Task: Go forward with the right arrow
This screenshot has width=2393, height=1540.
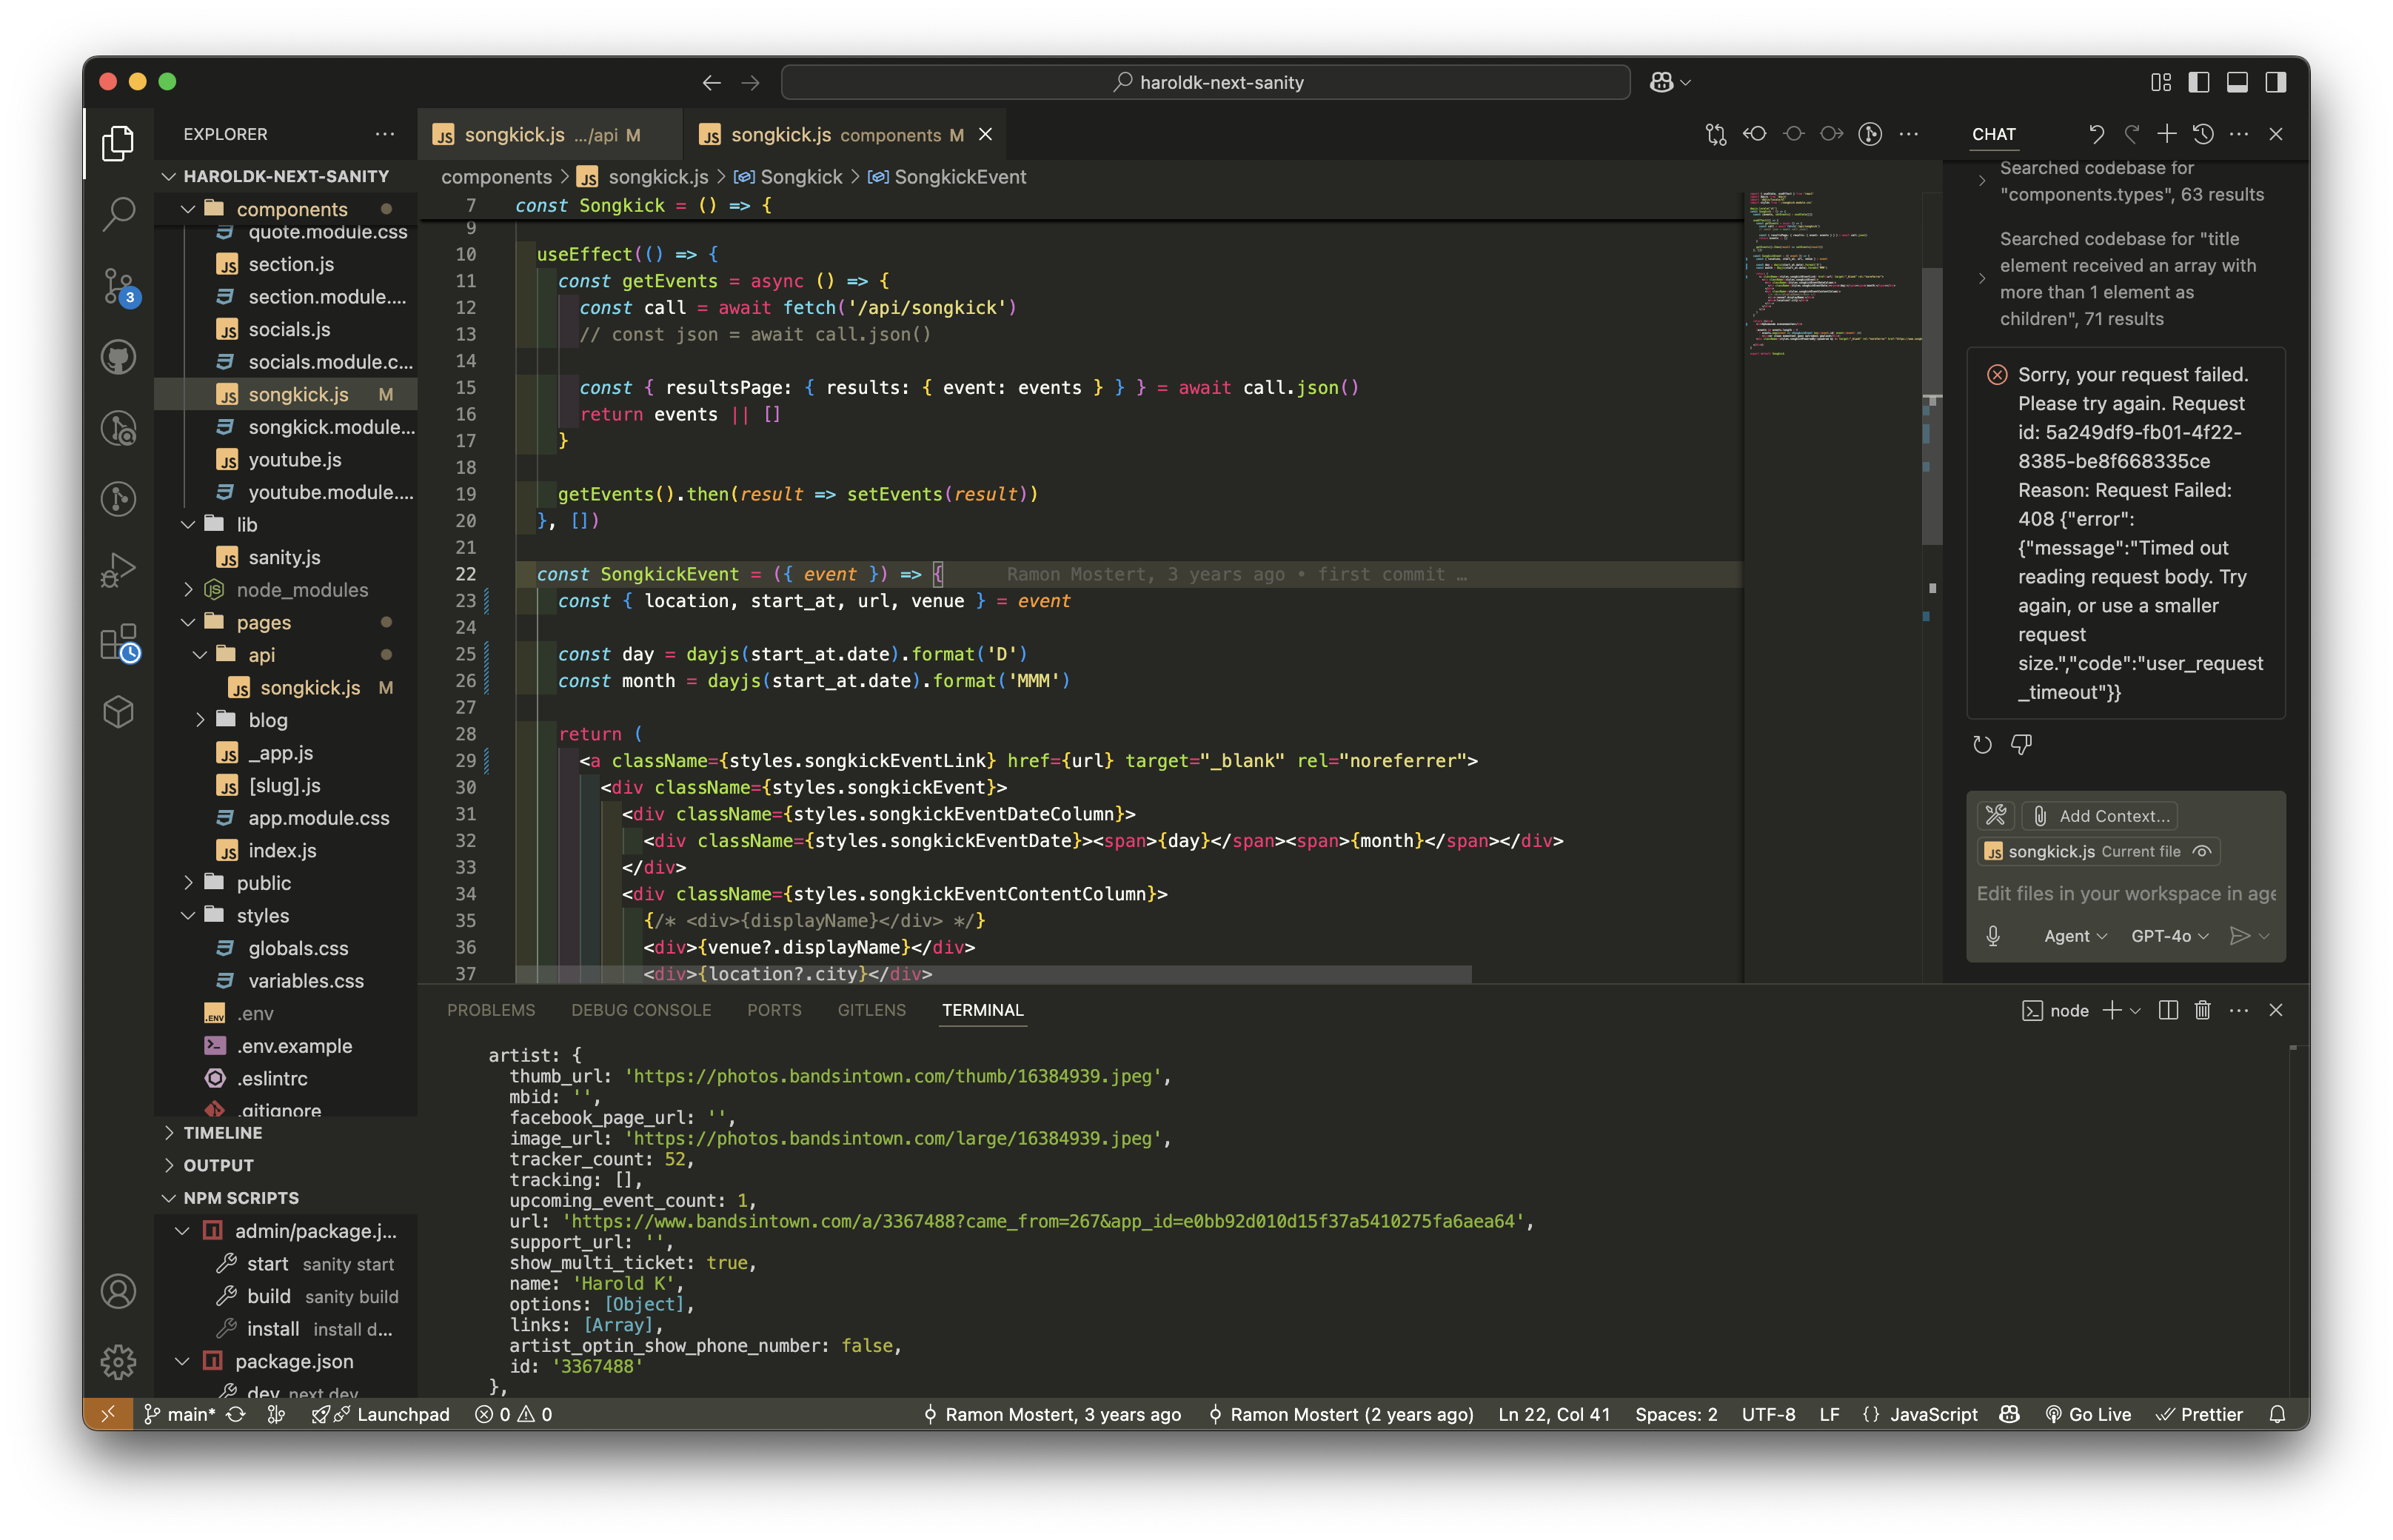Action: tap(750, 82)
